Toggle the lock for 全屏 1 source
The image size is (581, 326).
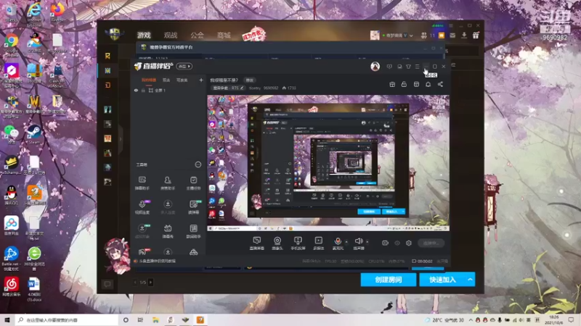pyautogui.click(x=143, y=90)
